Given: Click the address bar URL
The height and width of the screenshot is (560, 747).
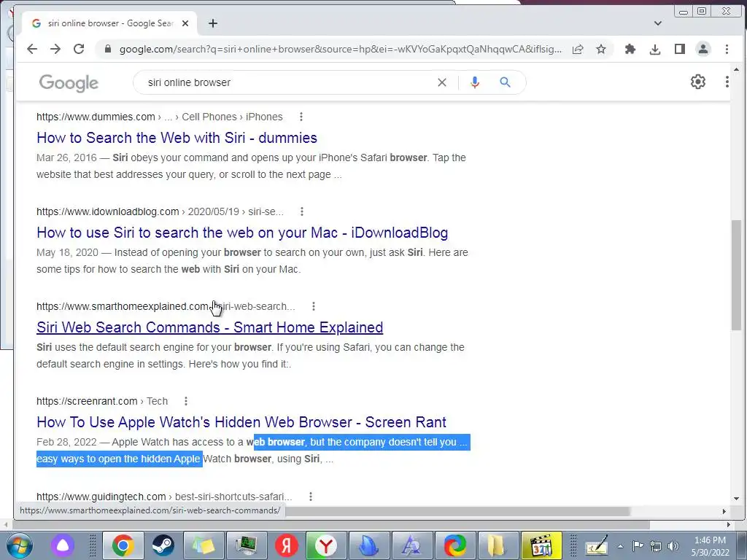Looking at the screenshot, I should 340,49.
